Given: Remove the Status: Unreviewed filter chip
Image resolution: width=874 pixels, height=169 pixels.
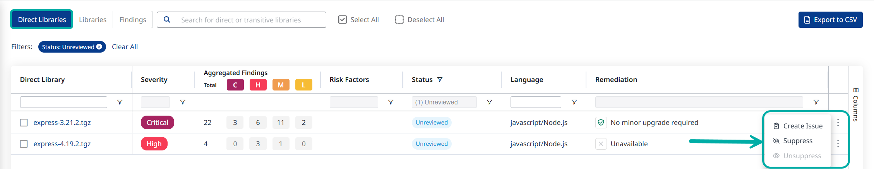Looking at the screenshot, I should [99, 47].
